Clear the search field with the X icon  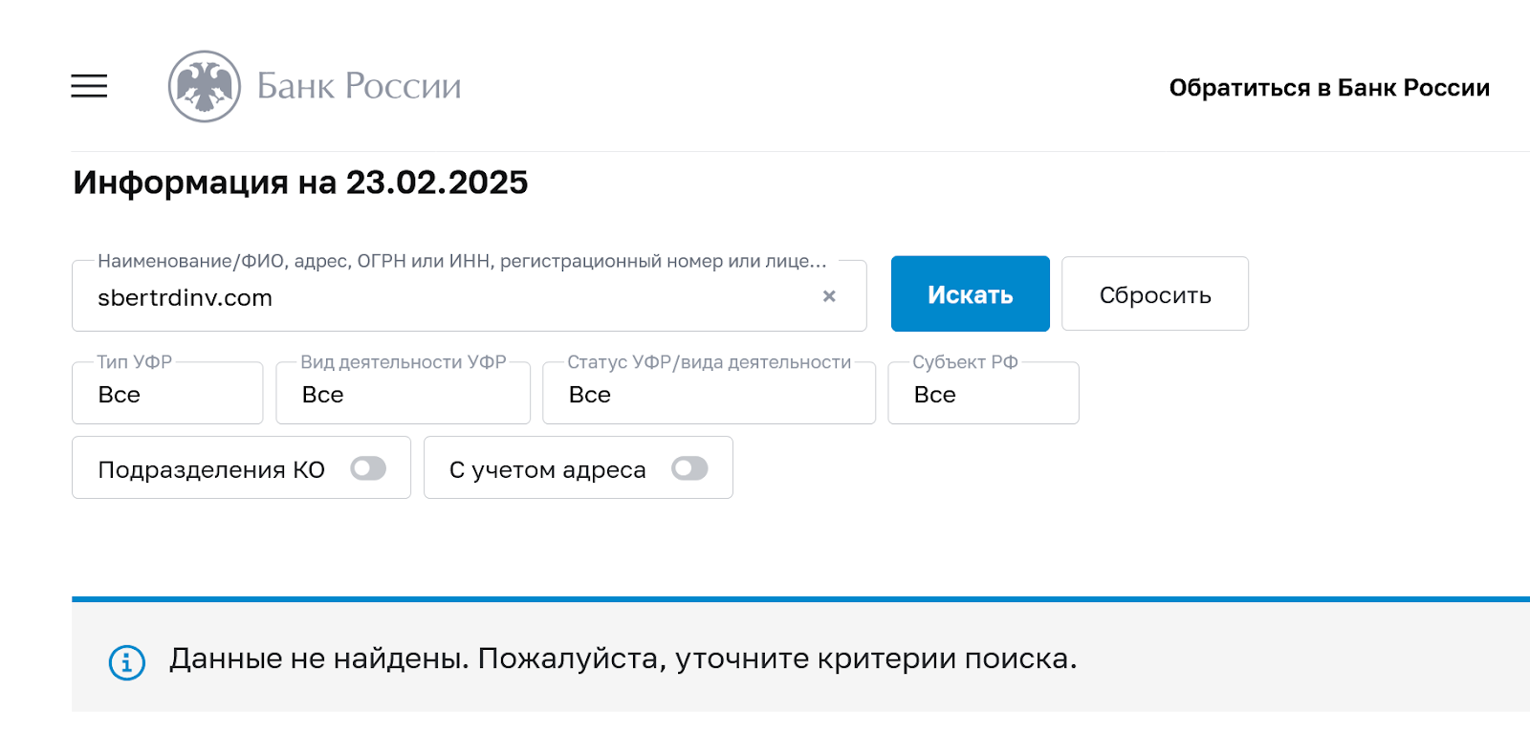829,296
